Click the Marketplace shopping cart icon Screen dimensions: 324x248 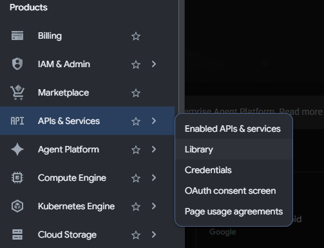point(17,92)
